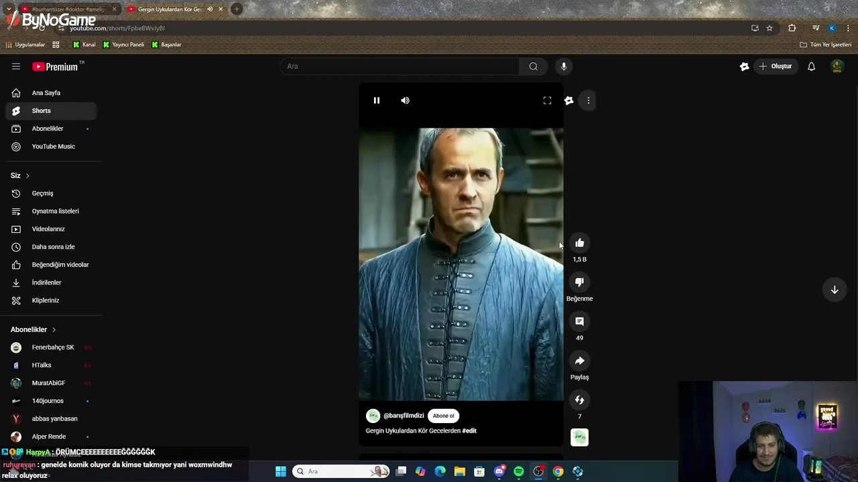This screenshot has width=858, height=482.
Task: Open Chrome media control icon
Action: coord(816,28)
